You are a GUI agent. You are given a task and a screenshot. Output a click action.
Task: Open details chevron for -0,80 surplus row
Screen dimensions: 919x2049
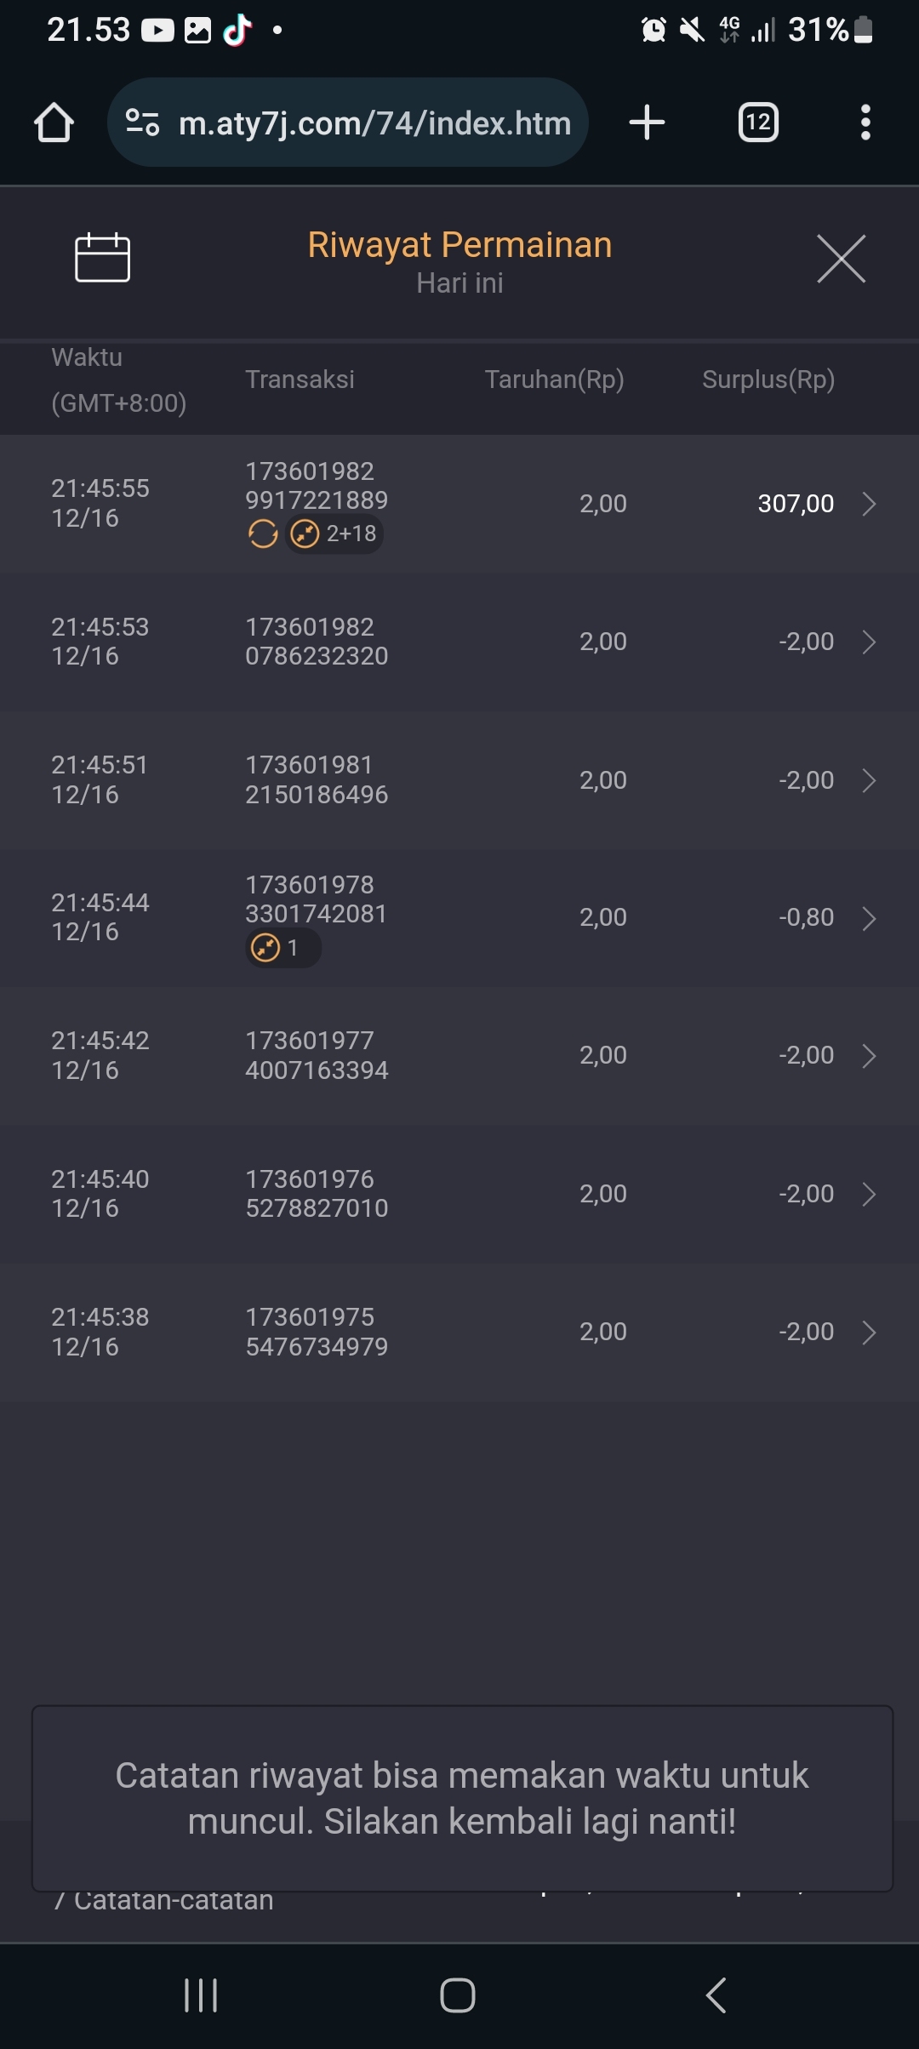pyautogui.click(x=869, y=918)
